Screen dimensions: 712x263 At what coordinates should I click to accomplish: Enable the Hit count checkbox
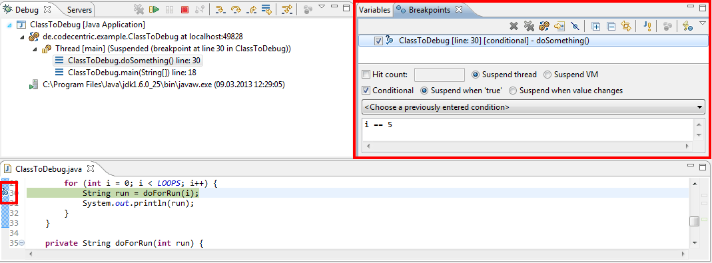(366, 75)
